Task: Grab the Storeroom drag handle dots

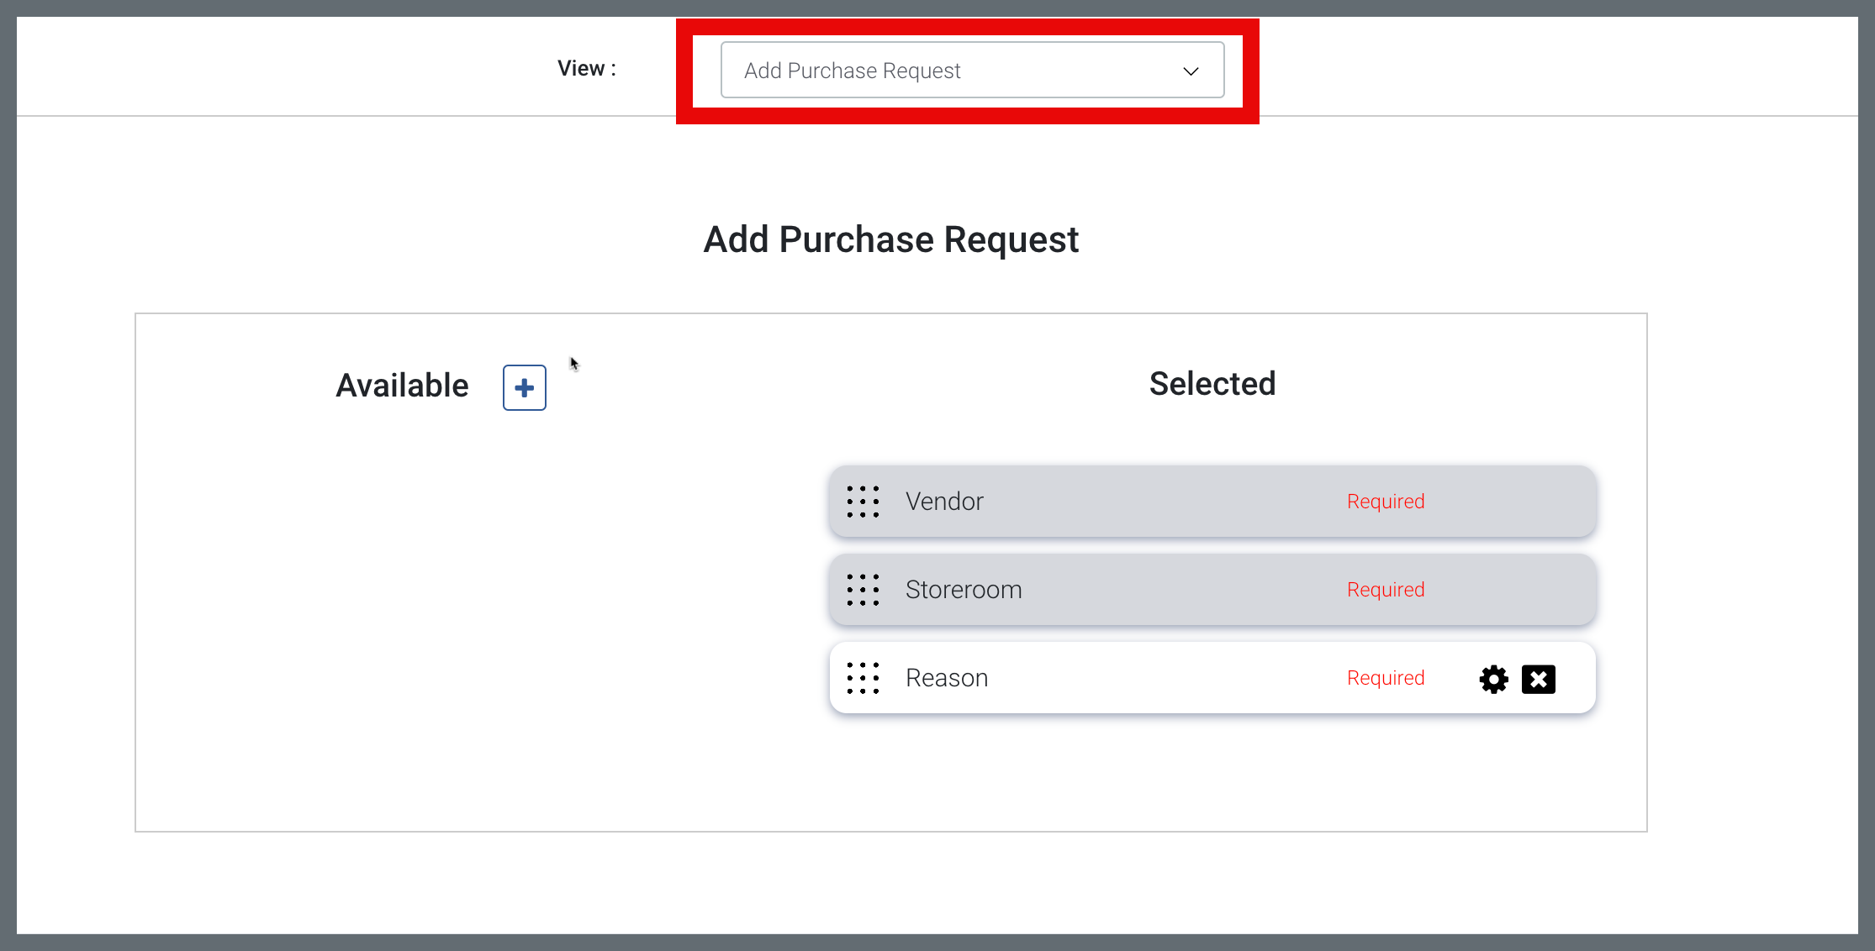Action: pyautogui.click(x=863, y=590)
